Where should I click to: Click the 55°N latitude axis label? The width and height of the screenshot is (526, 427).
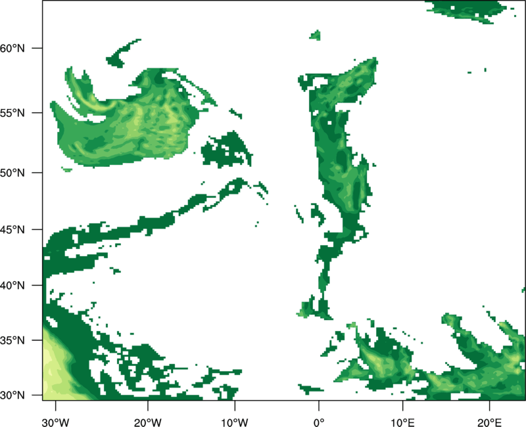[12, 113]
